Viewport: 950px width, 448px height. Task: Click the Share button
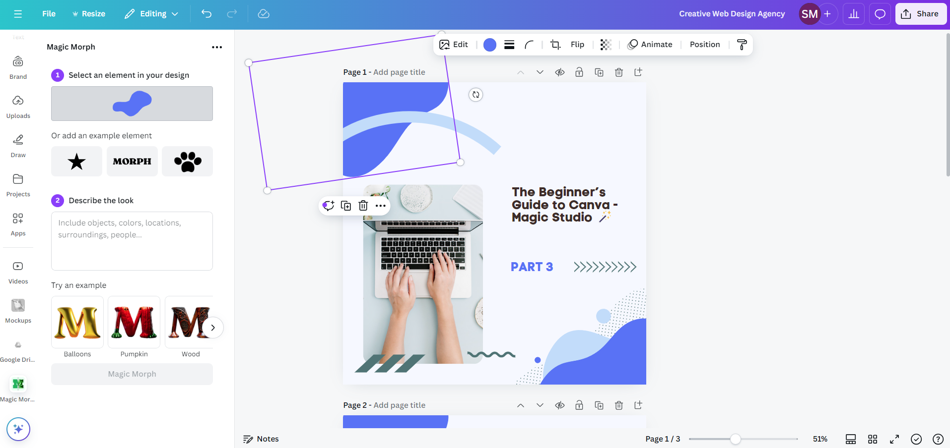pyautogui.click(x=921, y=14)
